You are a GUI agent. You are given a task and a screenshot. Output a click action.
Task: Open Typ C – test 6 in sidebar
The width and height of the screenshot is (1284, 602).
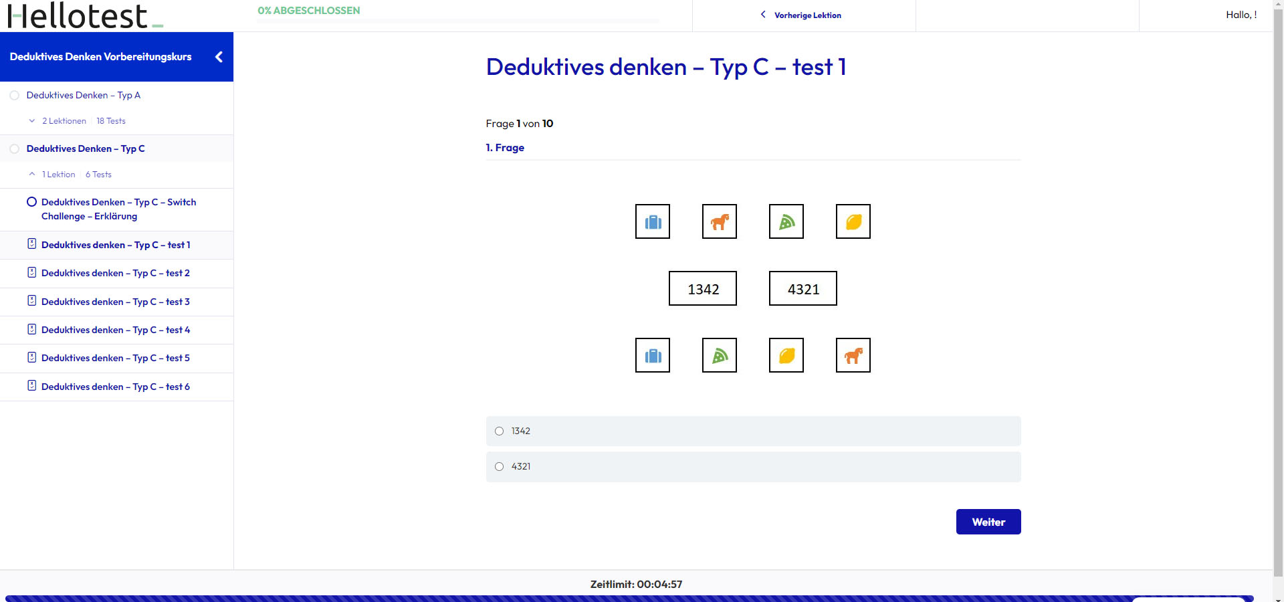point(116,387)
